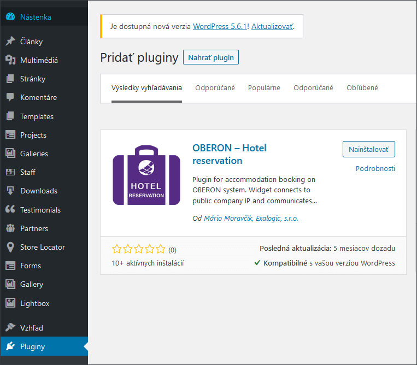Click the OBERON Hotel Reservation thumbnail
The height and width of the screenshot is (365, 417).
(x=146, y=175)
